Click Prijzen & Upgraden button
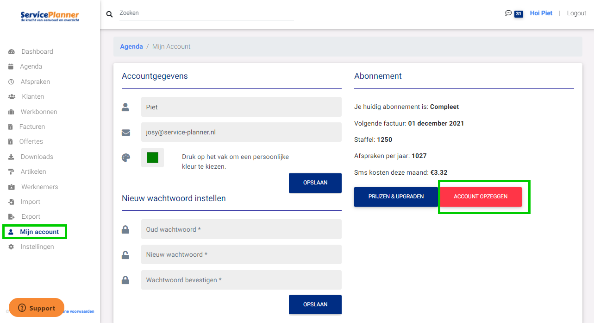Viewport: 594px width, 323px height. coord(396,196)
